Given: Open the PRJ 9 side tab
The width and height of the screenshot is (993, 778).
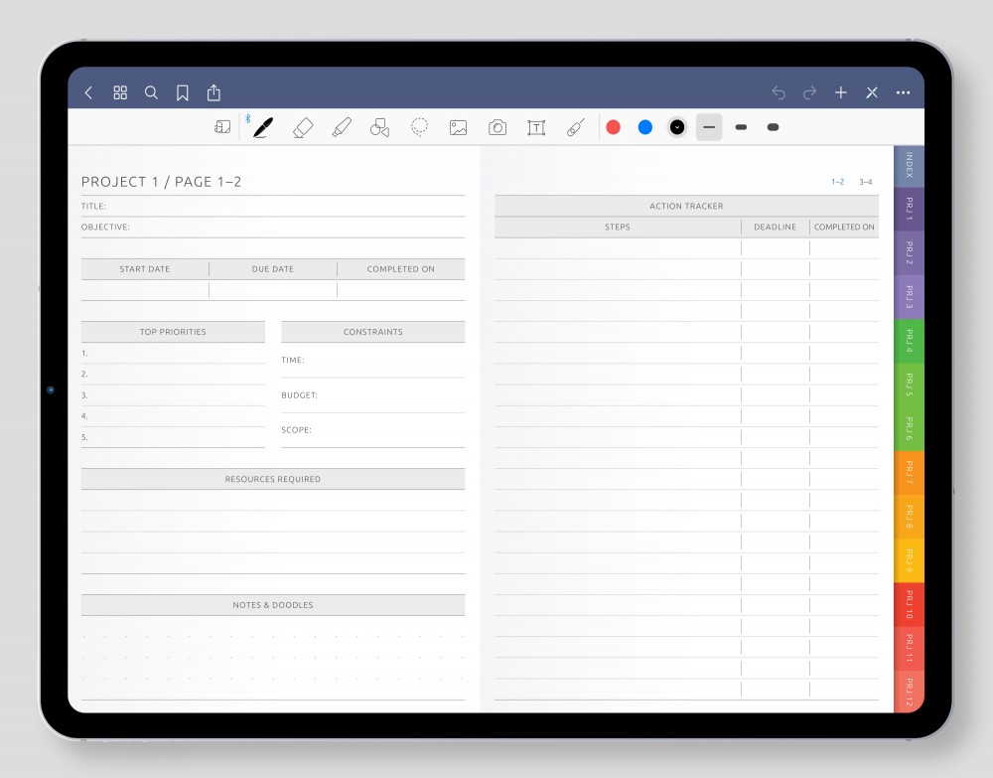Looking at the screenshot, I should click(x=909, y=560).
